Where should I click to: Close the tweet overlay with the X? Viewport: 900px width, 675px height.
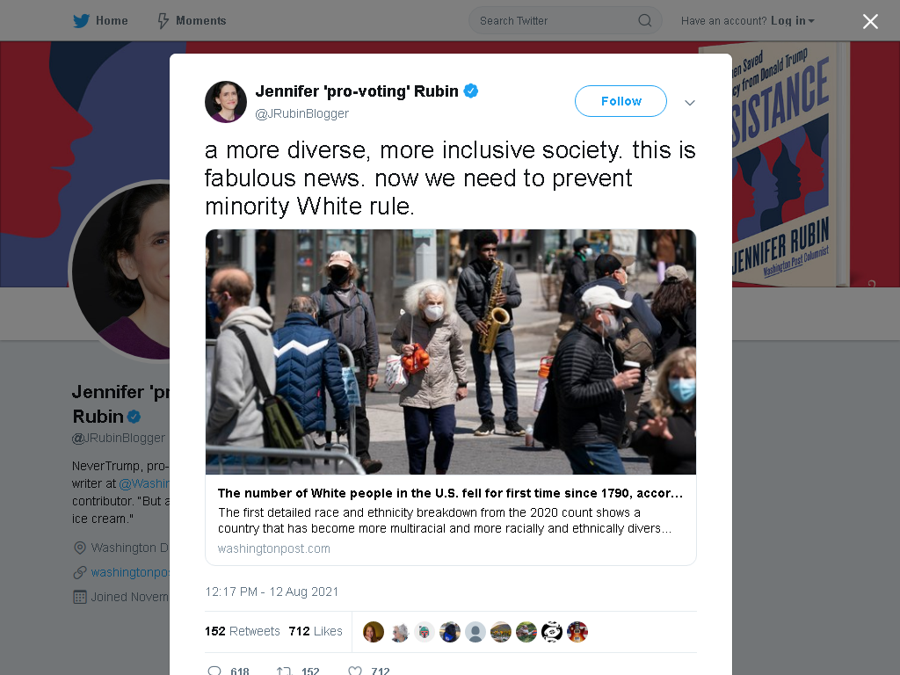tap(870, 21)
